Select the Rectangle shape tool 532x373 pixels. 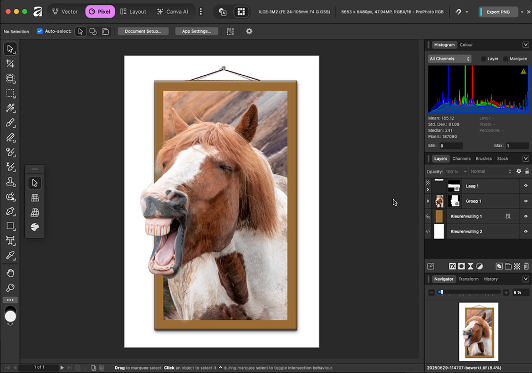[10, 226]
